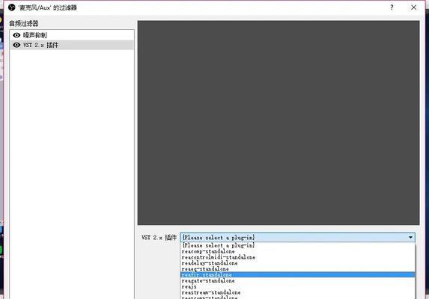429x299 pixels.
Task: Expand the VST plug-in dropdown arrow
Action: 410,237
